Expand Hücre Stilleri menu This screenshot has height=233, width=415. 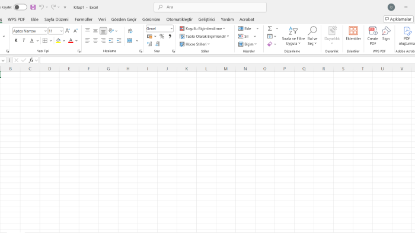pyautogui.click(x=194, y=44)
